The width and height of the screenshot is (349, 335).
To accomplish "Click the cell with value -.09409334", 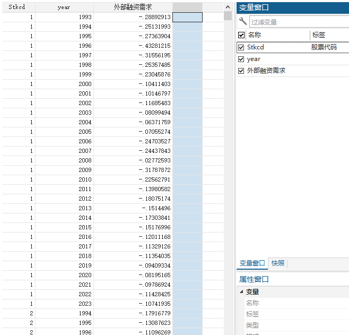I will pyautogui.click(x=133, y=265).
